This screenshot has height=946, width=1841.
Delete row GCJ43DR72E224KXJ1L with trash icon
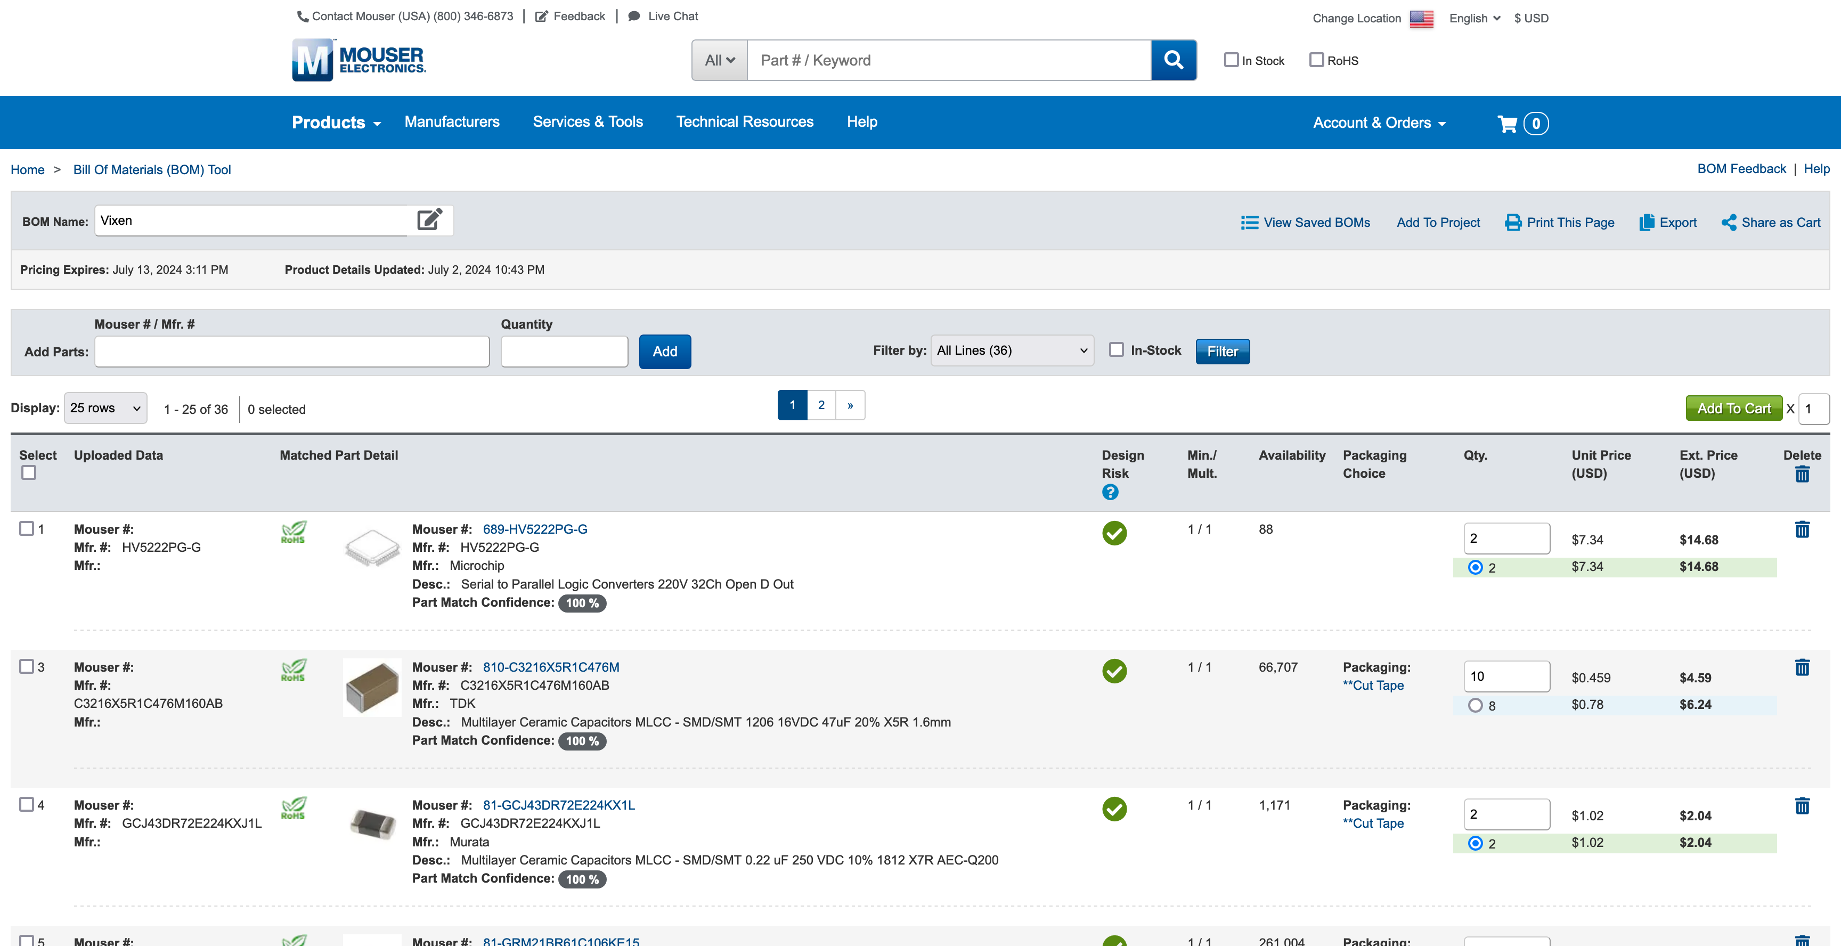click(x=1803, y=806)
